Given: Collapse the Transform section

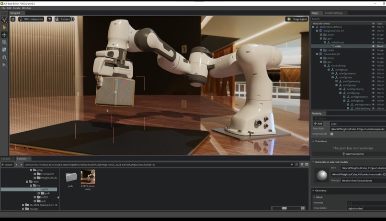Looking at the screenshot, I should [x=313, y=141].
